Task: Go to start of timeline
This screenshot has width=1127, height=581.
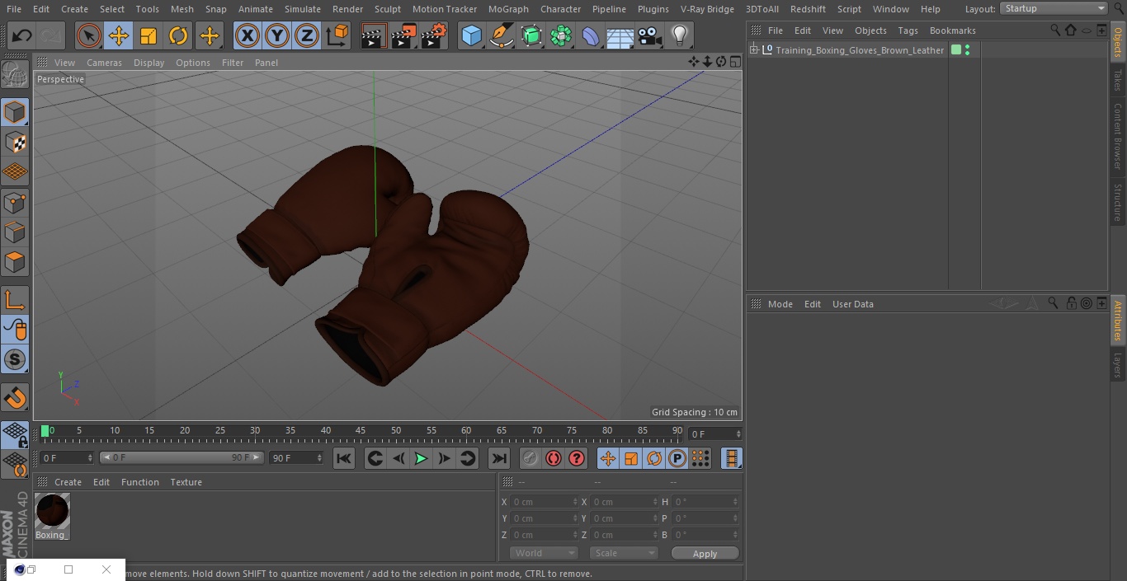Action: point(344,458)
